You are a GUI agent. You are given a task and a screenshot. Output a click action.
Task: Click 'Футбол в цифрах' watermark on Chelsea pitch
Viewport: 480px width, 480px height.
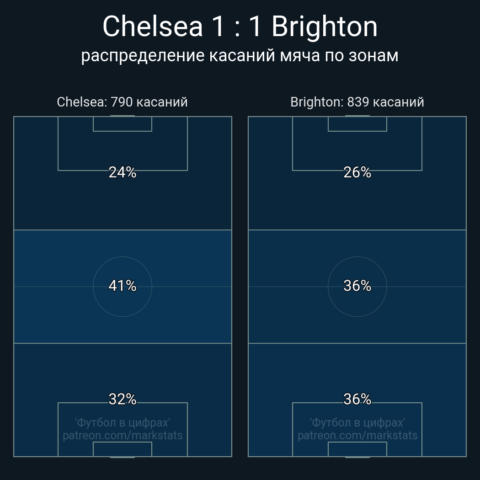coord(123,422)
